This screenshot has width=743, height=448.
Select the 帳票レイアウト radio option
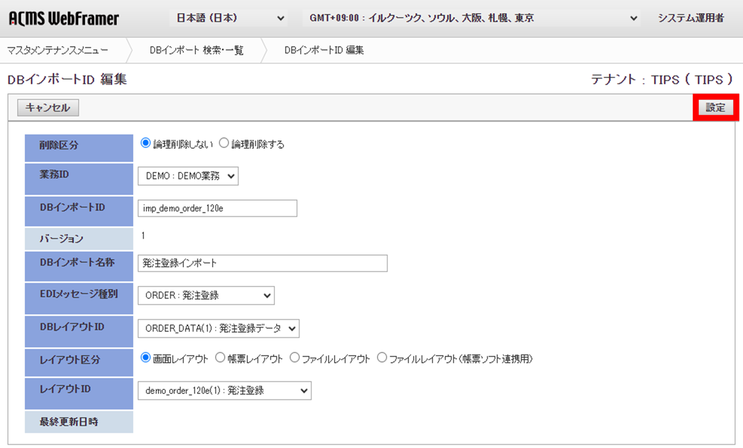[220, 357]
